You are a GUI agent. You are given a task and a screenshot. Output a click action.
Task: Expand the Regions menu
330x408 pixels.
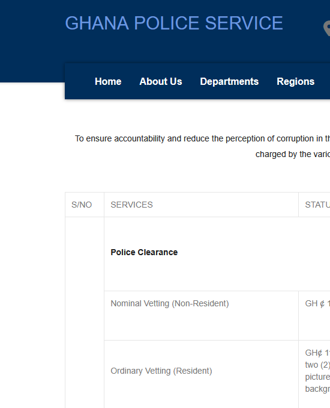click(295, 81)
